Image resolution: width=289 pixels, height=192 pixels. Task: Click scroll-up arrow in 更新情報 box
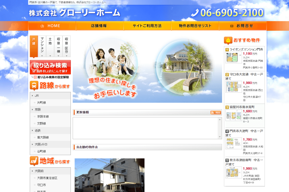pyautogui.click(x=220, y=120)
